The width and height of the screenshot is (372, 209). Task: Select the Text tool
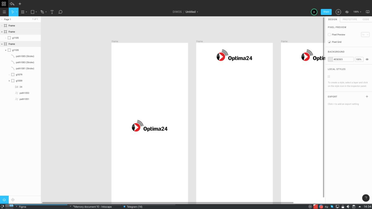[x=52, y=12]
